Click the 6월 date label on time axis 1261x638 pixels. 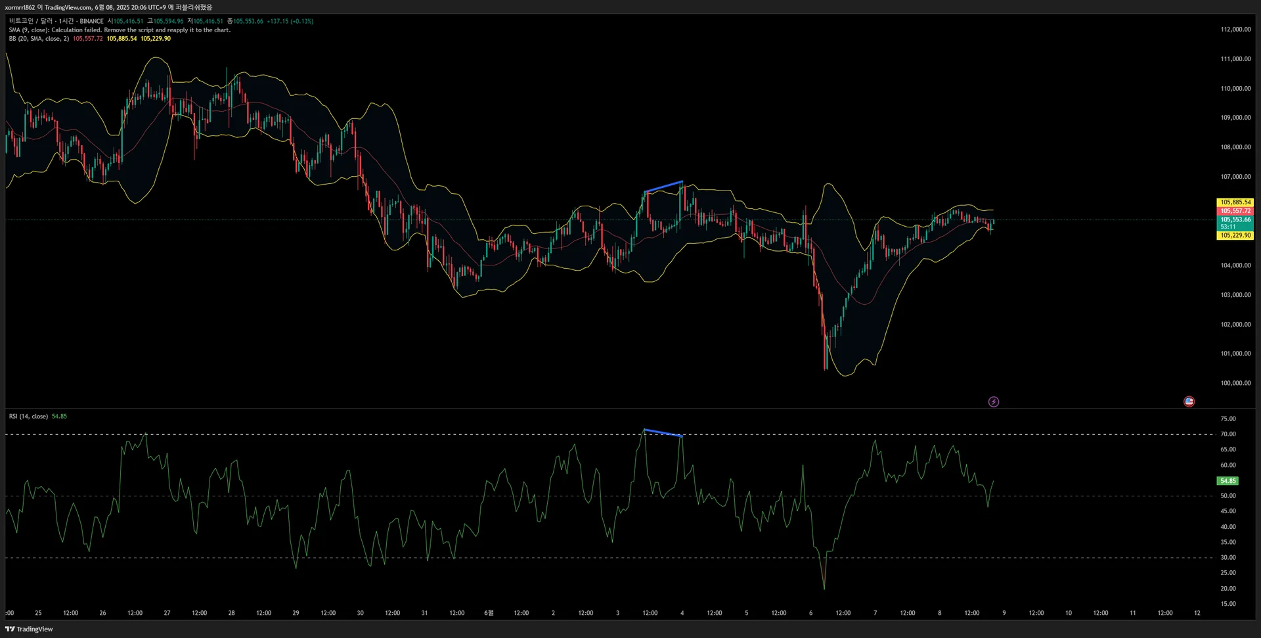click(489, 613)
